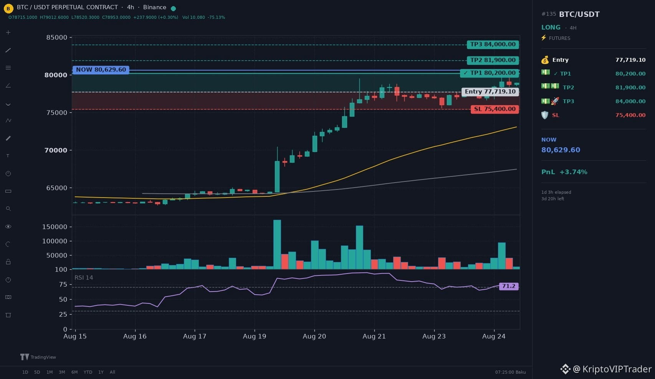Click the red SL 75,400.00 label
The height and width of the screenshot is (379, 655).
coord(495,109)
